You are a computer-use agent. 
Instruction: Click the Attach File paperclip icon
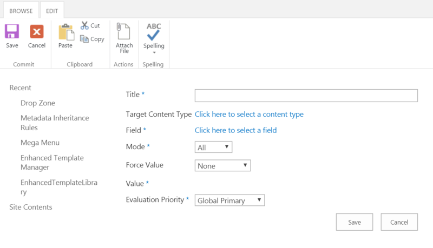pyautogui.click(x=124, y=32)
